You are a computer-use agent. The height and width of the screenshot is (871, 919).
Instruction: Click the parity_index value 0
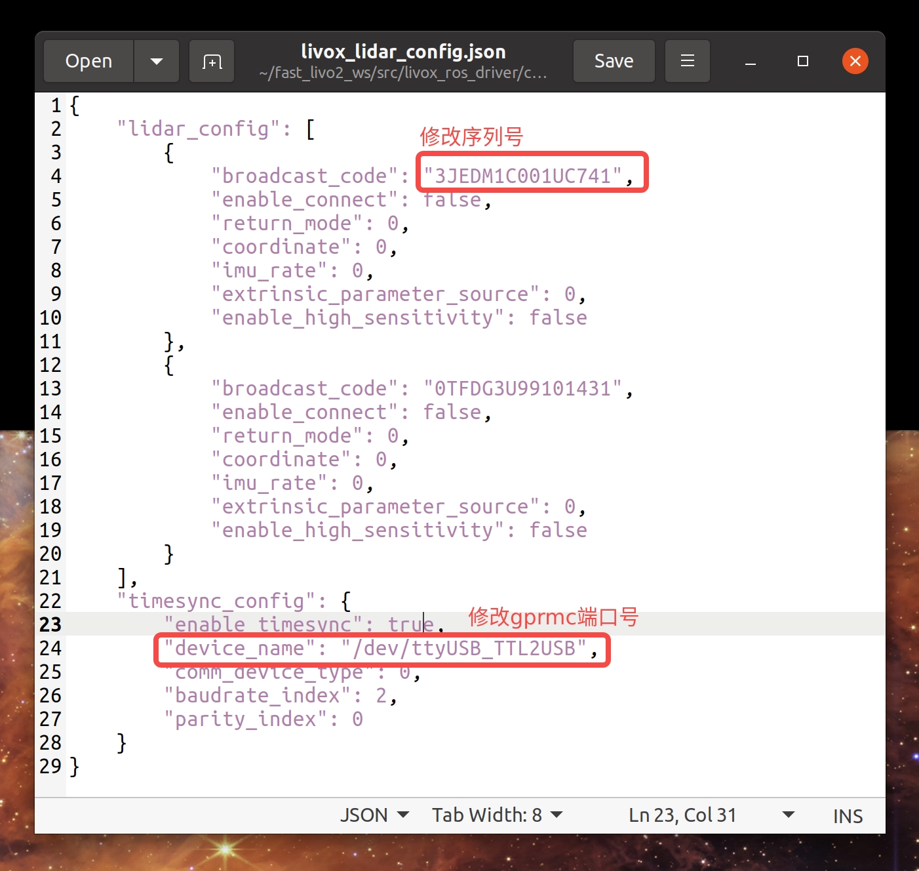point(357,719)
